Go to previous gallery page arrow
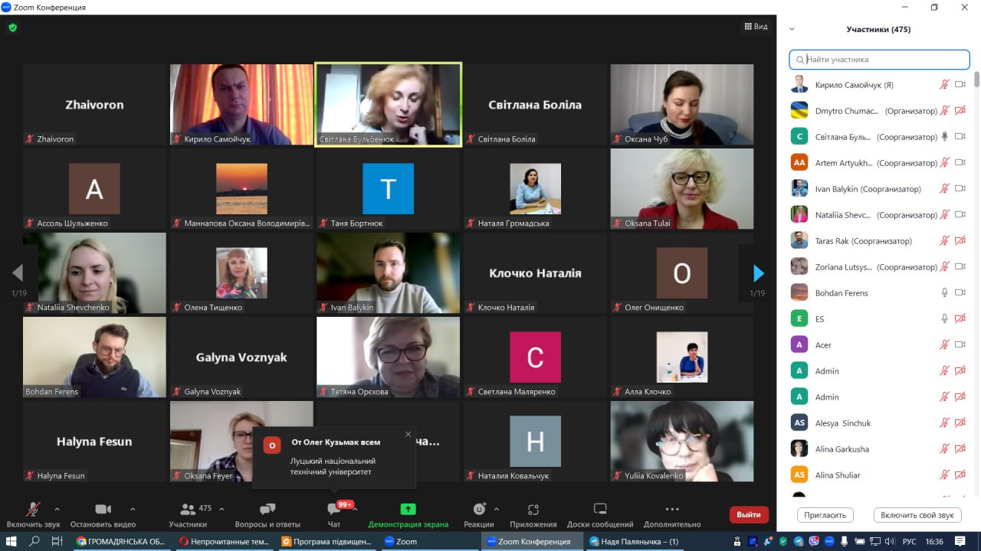Screen dimensions: 981x551 pyautogui.click(x=18, y=273)
